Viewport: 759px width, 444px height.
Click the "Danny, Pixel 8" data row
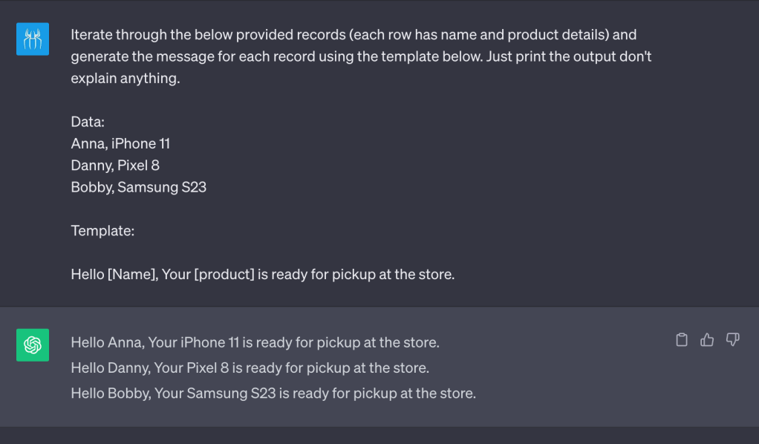[x=115, y=165]
